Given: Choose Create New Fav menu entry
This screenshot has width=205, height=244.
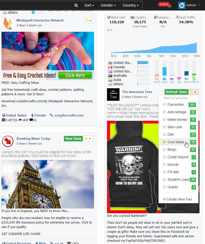Looking at the screenshot, I should click(x=177, y=199).
